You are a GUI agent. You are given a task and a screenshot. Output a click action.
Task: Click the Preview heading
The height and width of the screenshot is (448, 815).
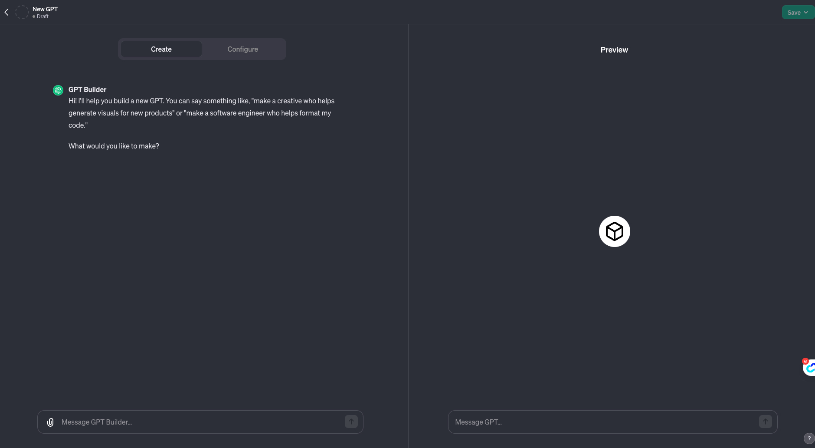tap(614, 50)
